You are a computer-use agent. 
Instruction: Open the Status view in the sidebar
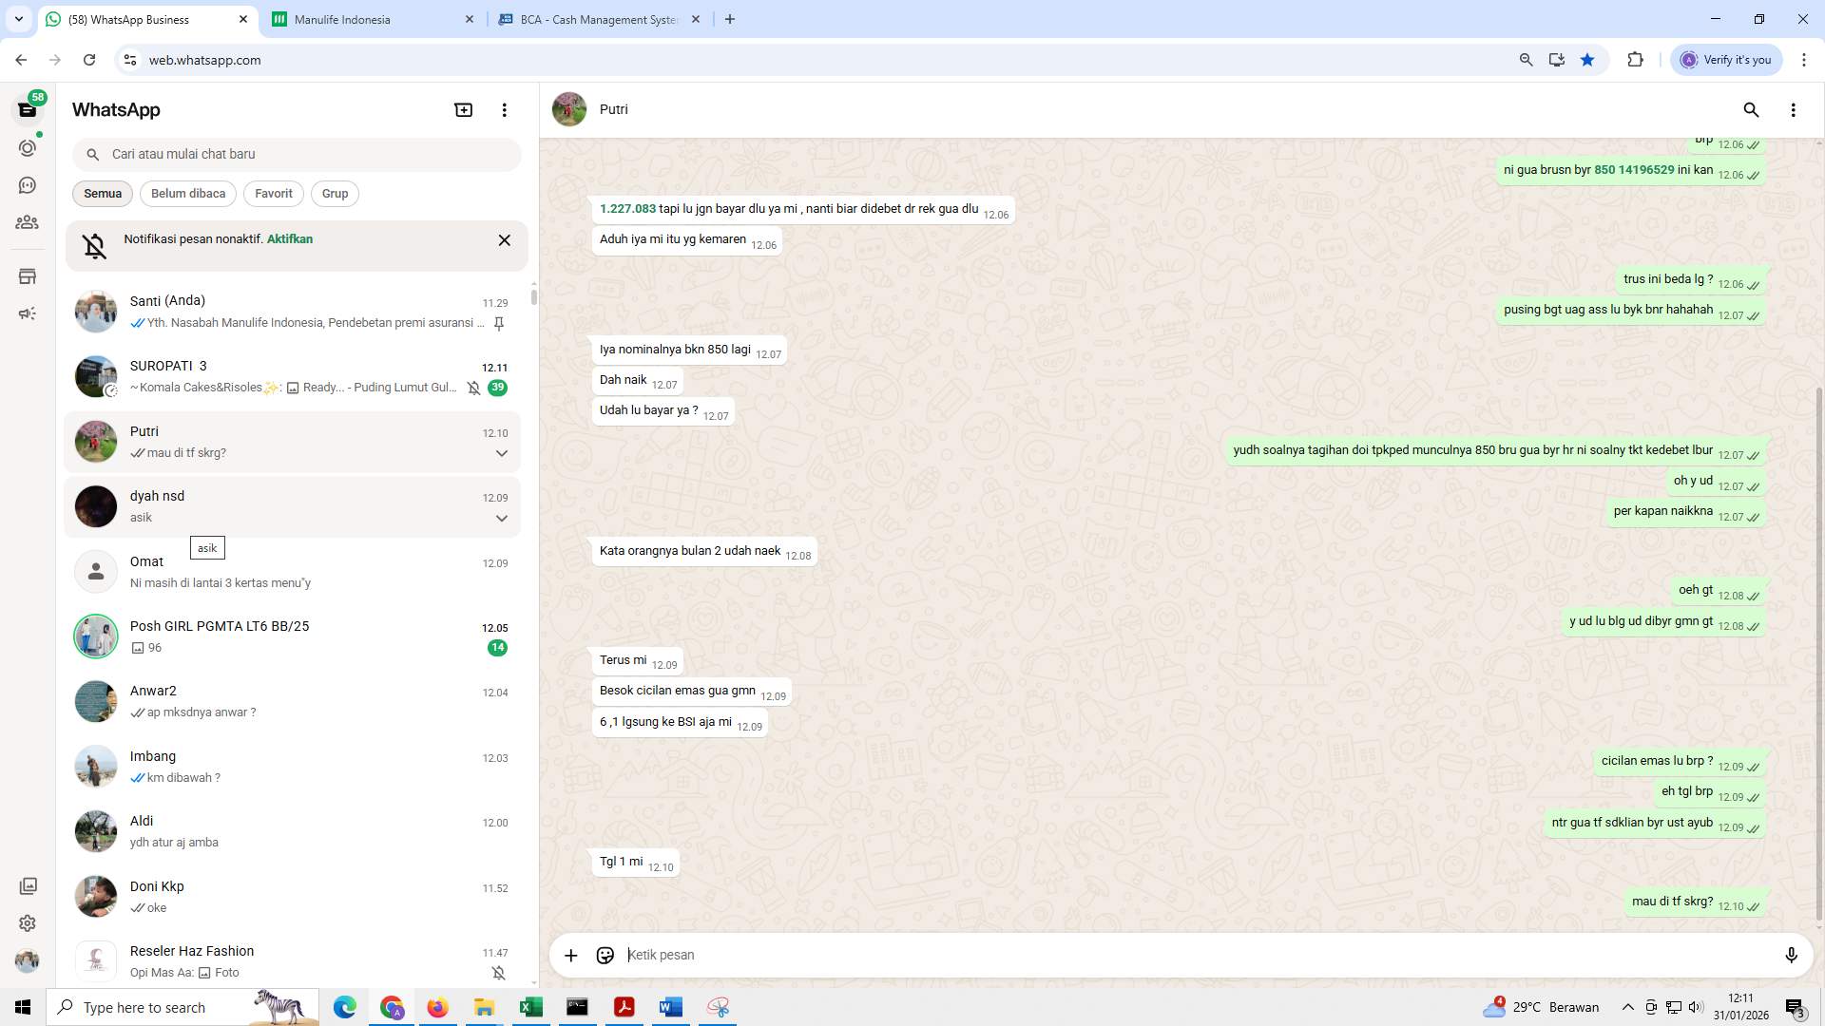pos(28,148)
